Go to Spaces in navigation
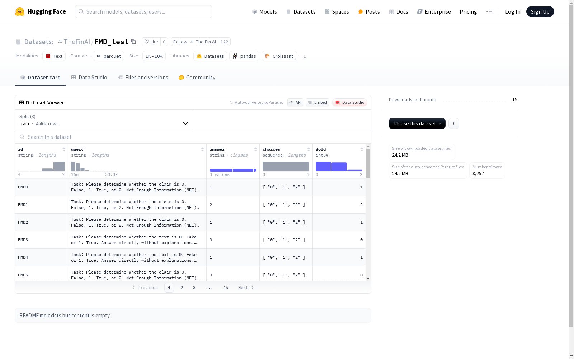 tap(337, 11)
